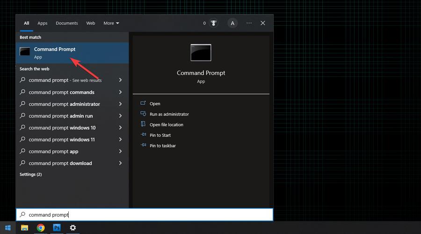Switch to the Web tab
This screenshot has width=421, height=234.
[90, 23]
